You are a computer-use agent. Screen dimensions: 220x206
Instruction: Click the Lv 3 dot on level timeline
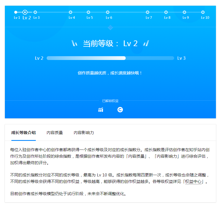coord(35,12)
